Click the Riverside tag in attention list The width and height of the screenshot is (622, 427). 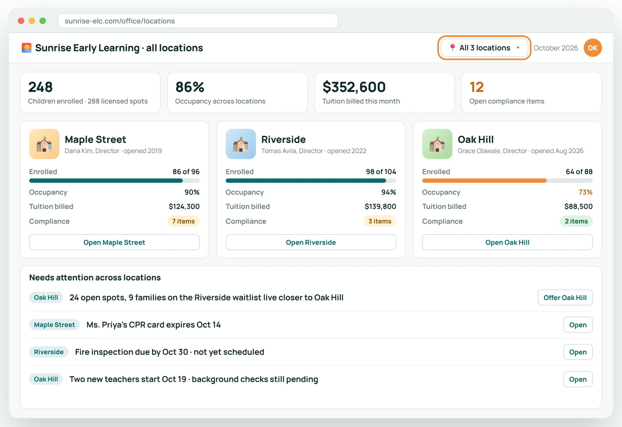(49, 352)
